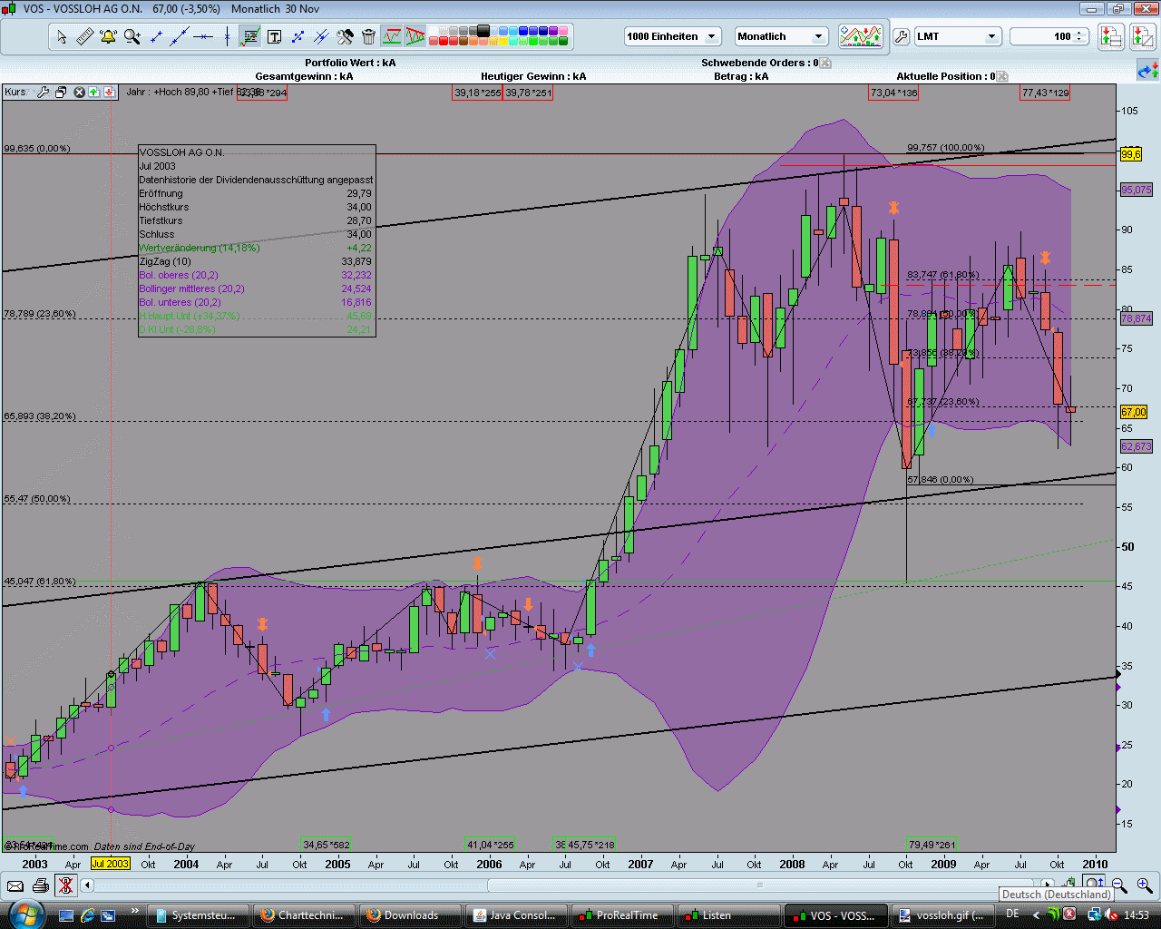
Task: Toggle the triangle pattern chart tool
Action: click(x=415, y=36)
